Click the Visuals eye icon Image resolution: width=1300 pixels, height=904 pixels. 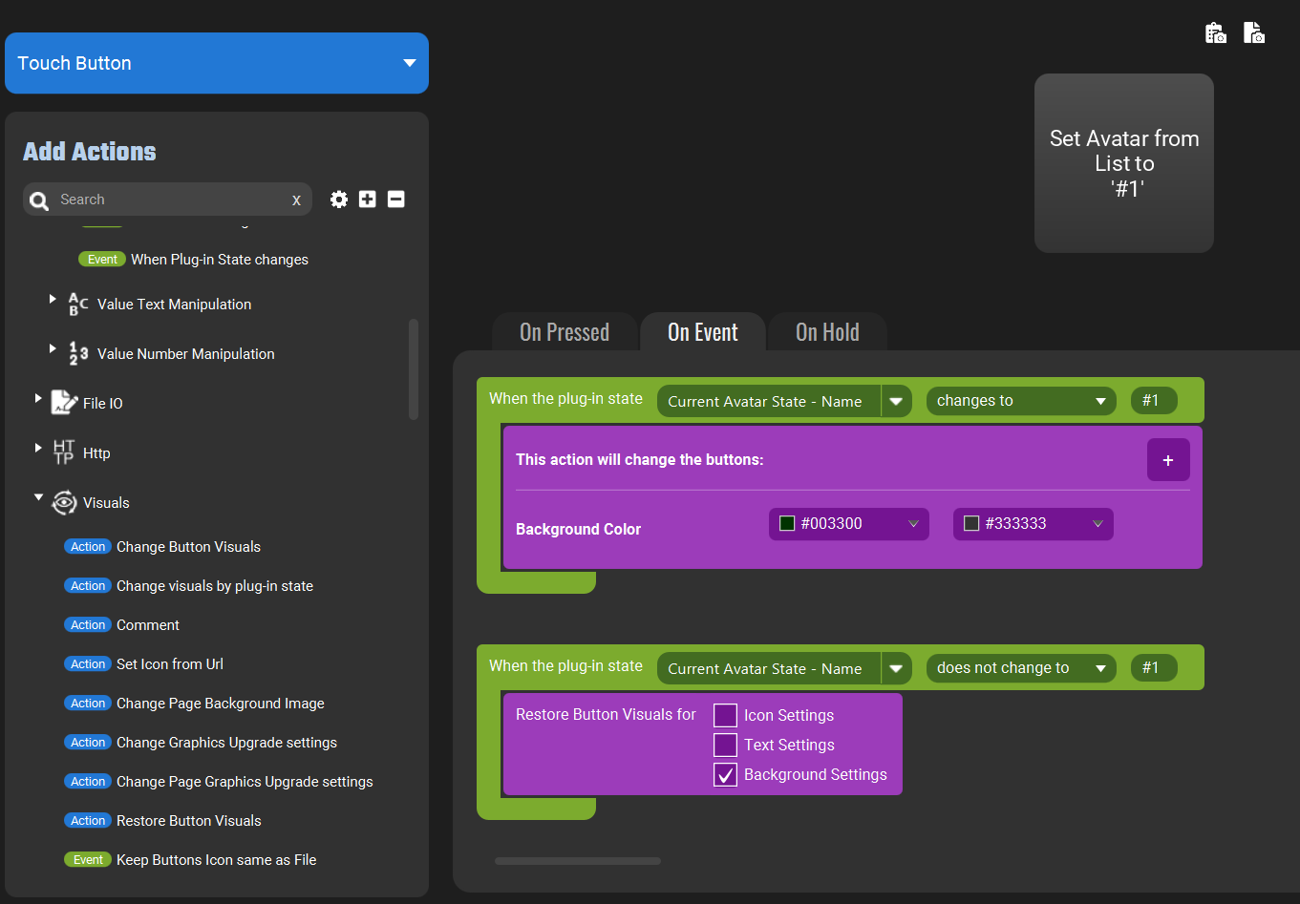(x=64, y=502)
